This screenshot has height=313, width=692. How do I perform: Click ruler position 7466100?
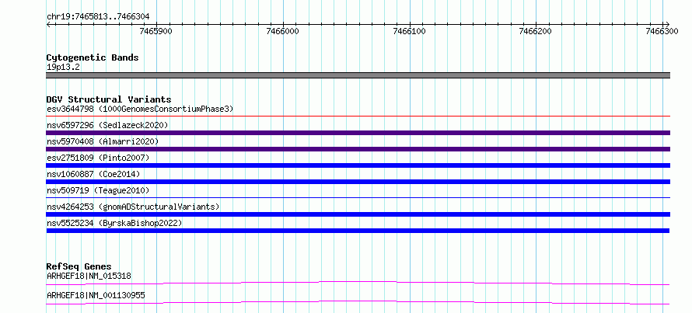coord(409,31)
